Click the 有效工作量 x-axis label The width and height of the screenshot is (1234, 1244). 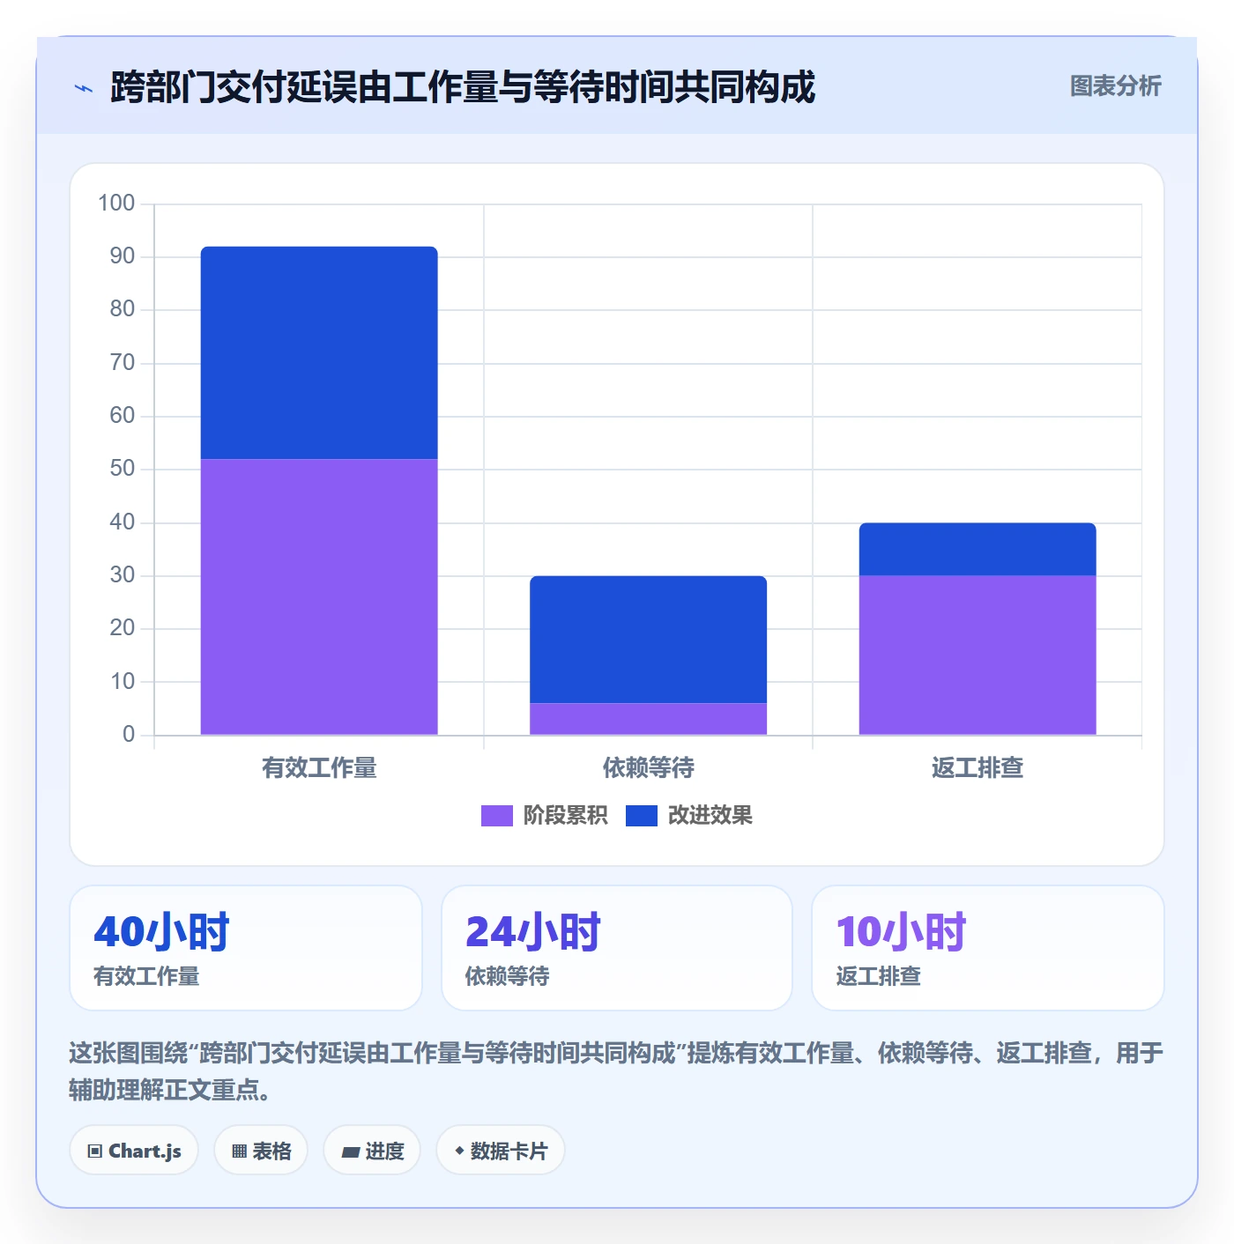click(x=319, y=768)
